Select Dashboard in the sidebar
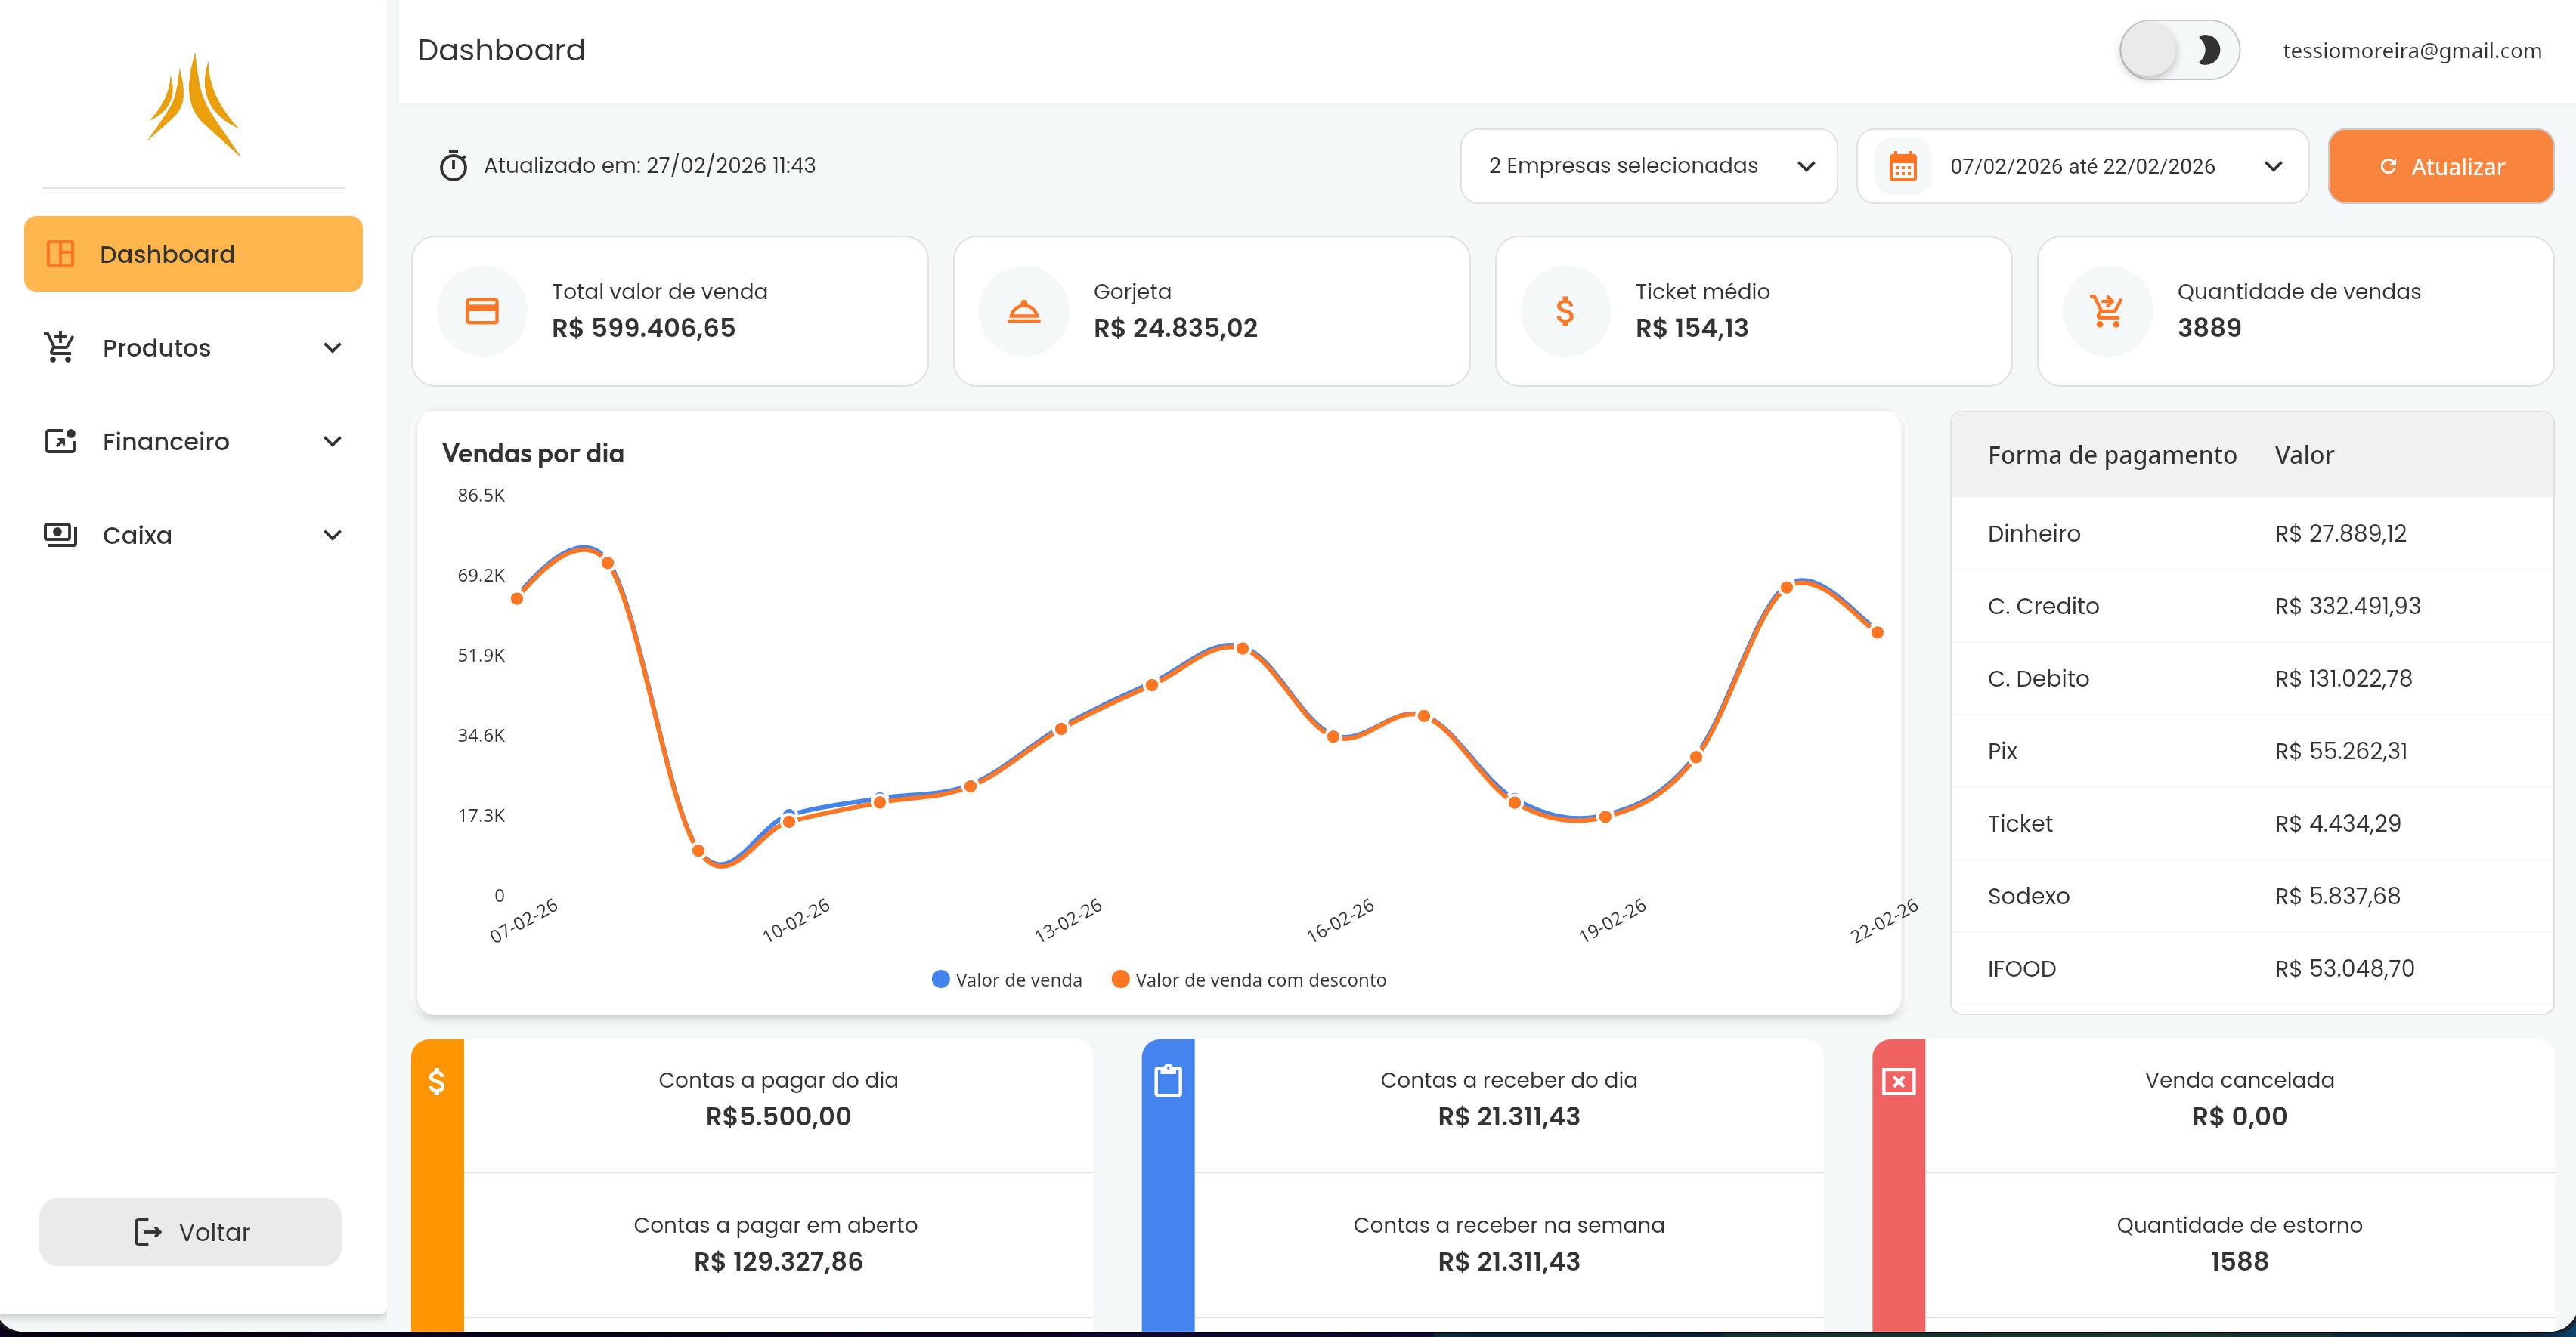Image resolution: width=2576 pixels, height=1337 pixels. (192, 254)
